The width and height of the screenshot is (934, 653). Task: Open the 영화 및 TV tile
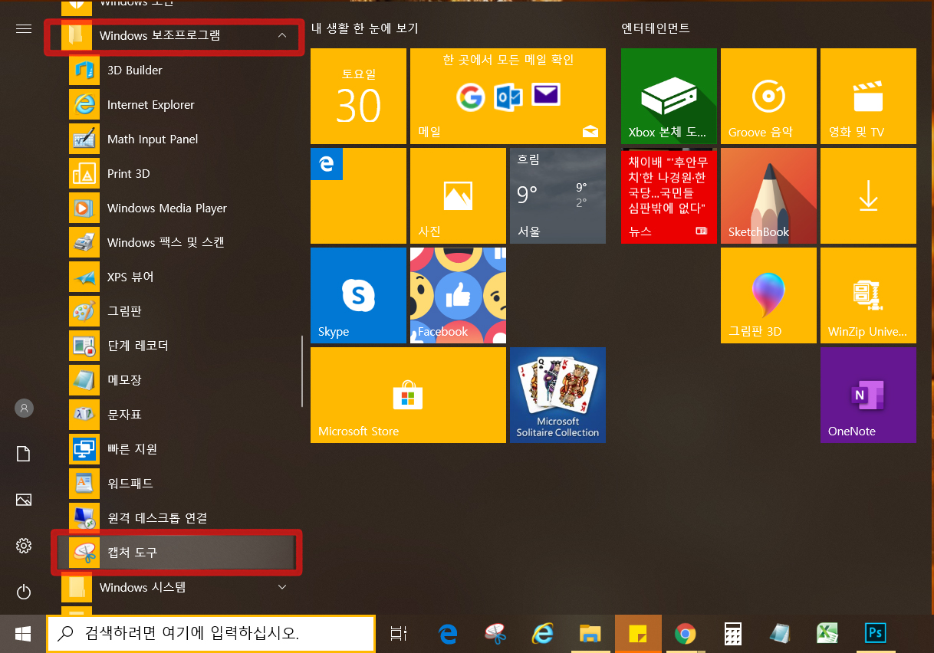pos(868,96)
